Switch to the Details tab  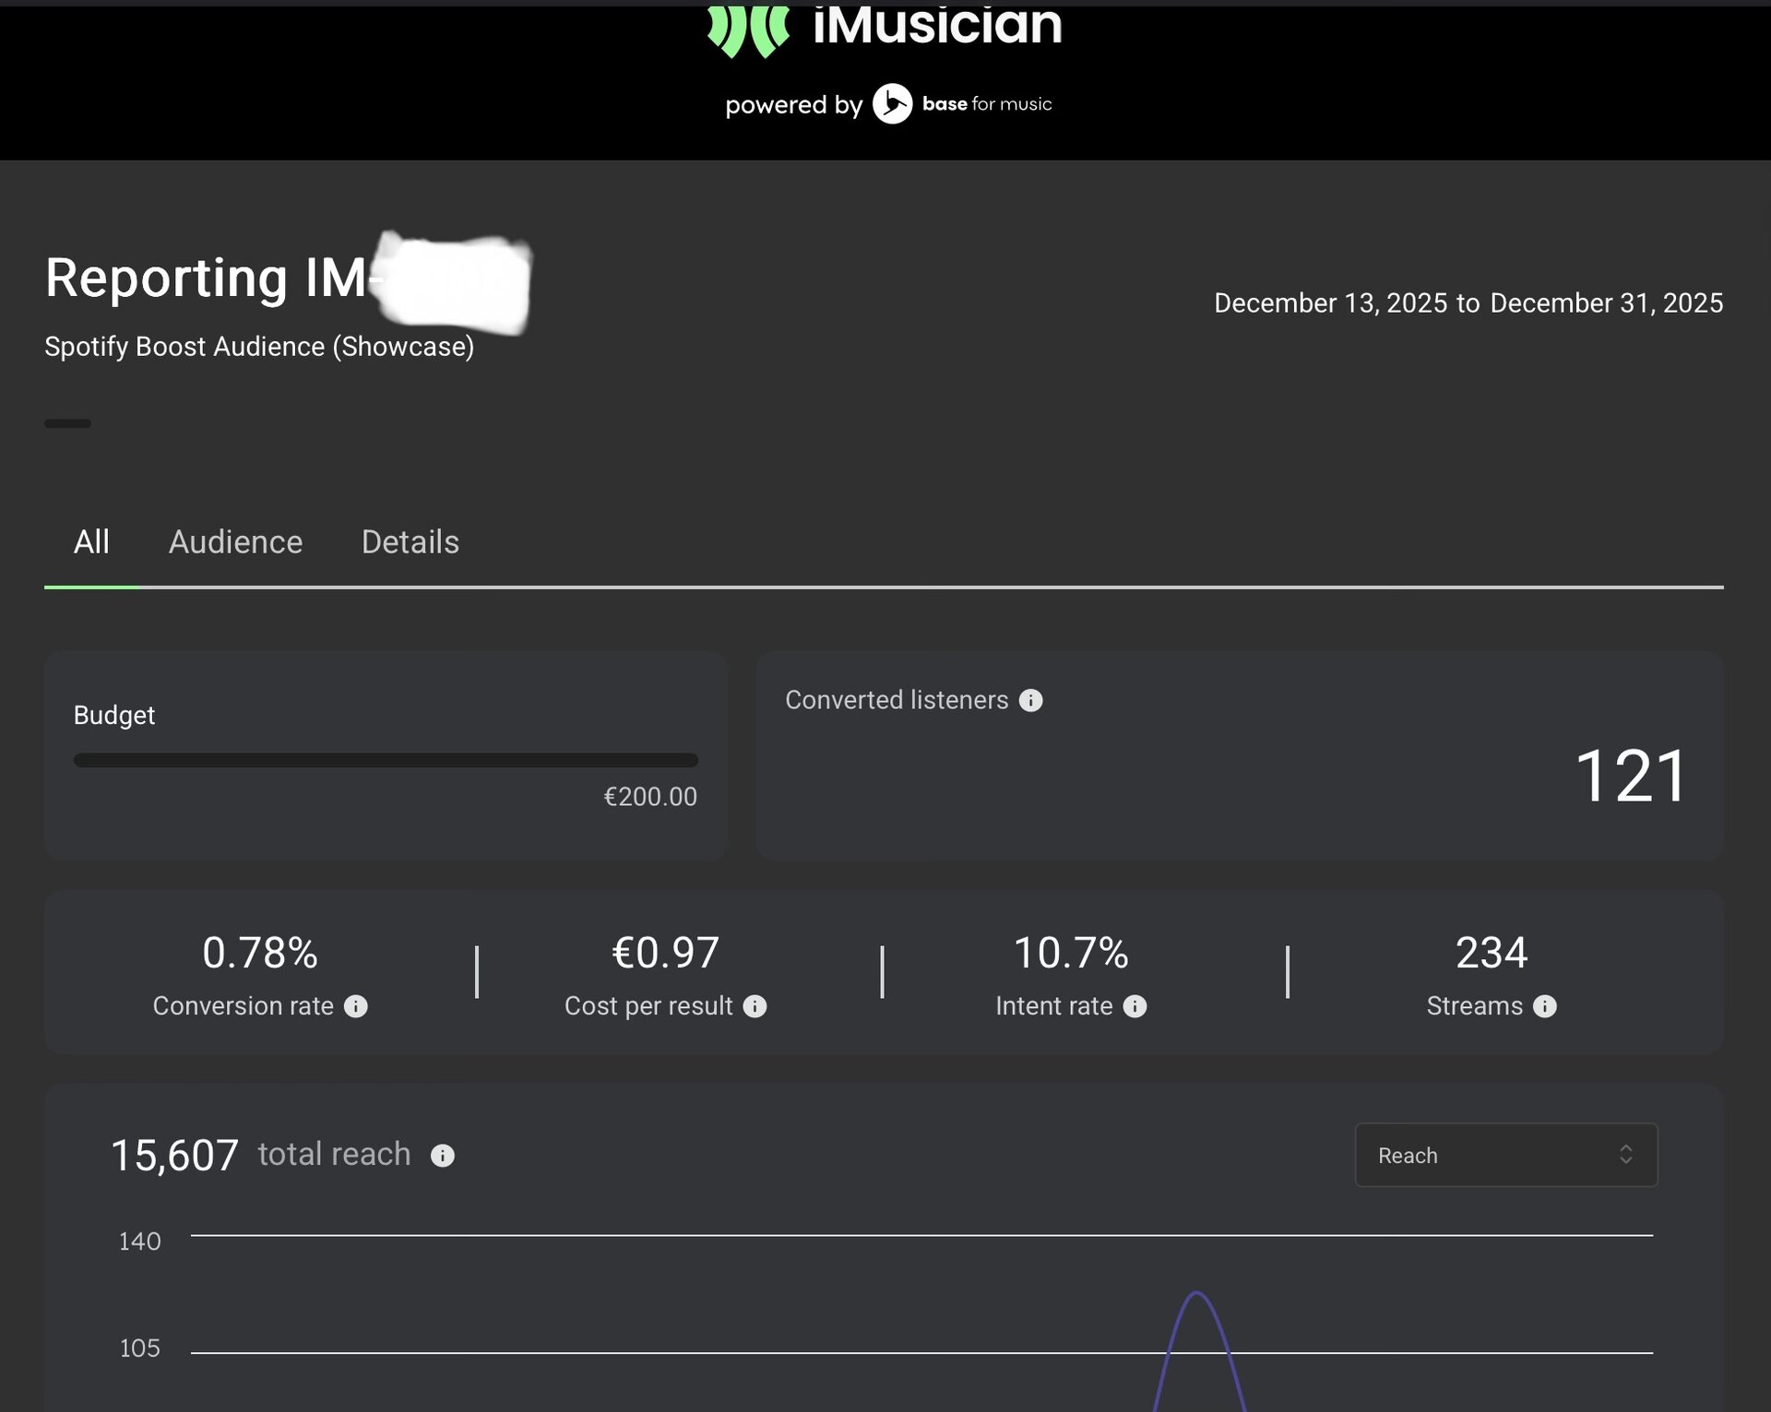[410, 542]
